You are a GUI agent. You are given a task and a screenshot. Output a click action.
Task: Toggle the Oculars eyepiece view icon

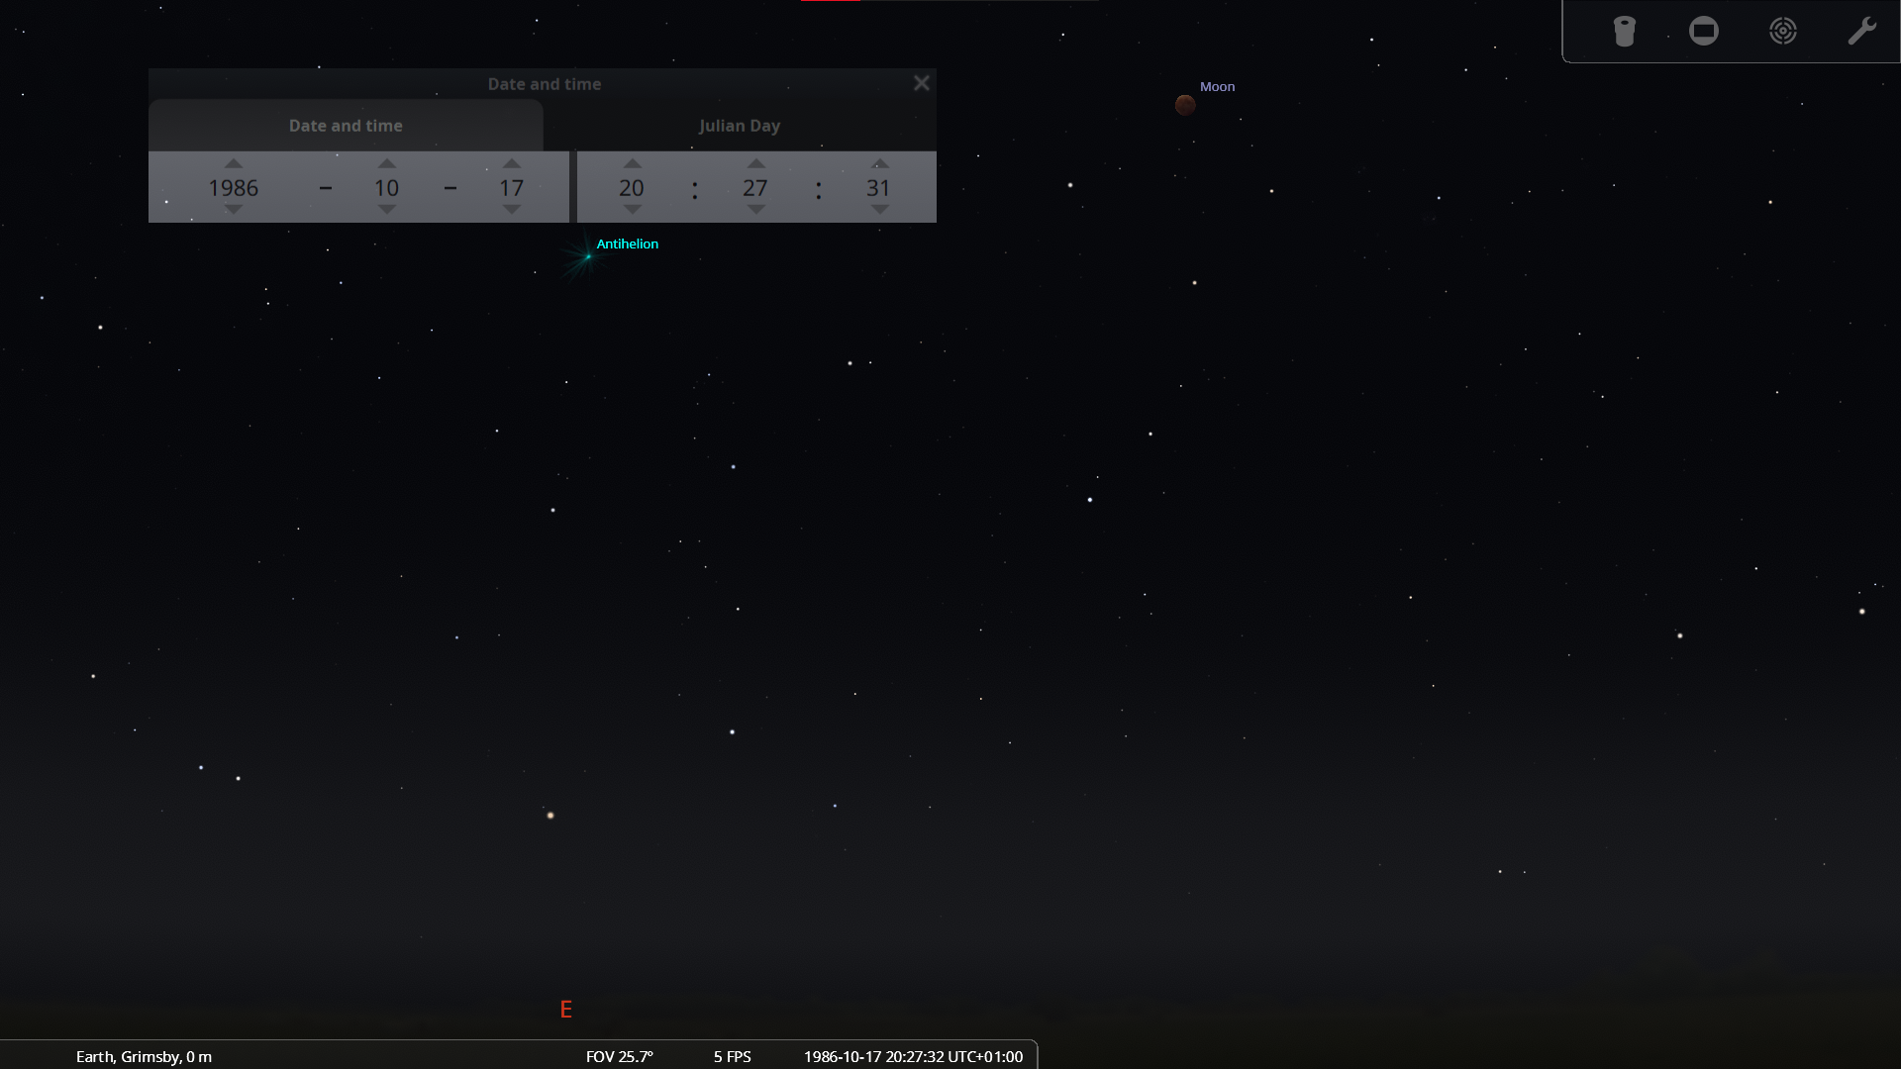tap(1624, 32)
